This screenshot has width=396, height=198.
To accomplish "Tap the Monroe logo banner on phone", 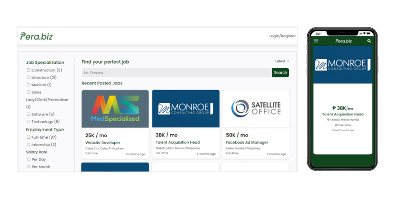I will [343, 65].
